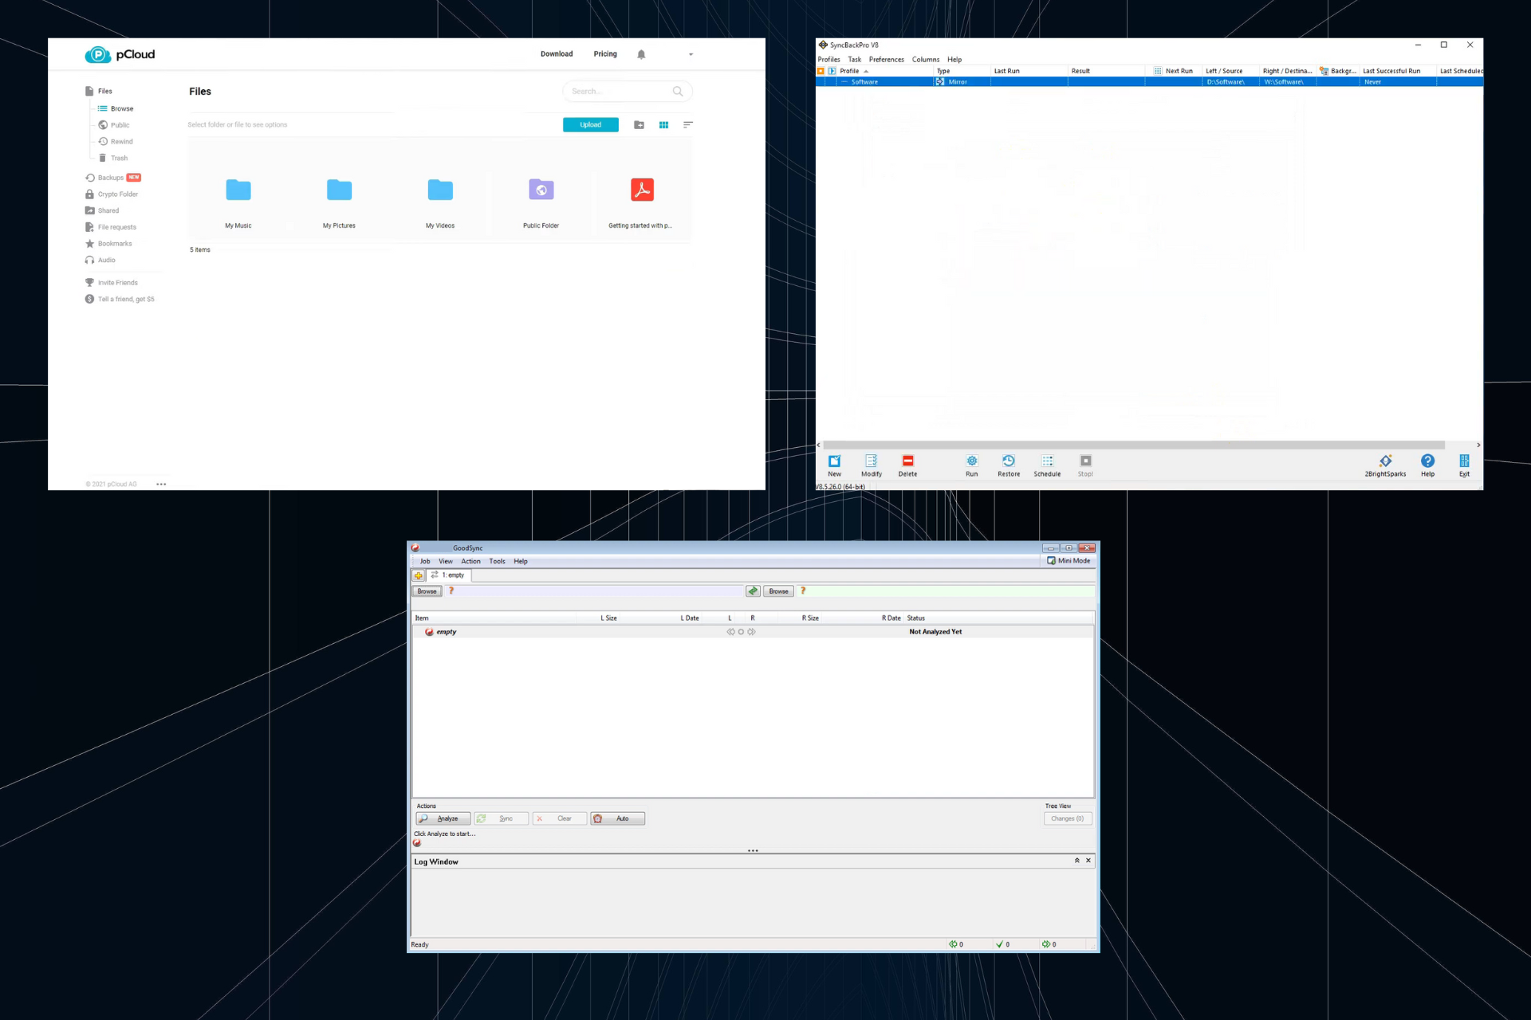Open Shared in pCloud sidebar
The height and width of the screenshot is (1020, 1531).
[x=102, y=210]
